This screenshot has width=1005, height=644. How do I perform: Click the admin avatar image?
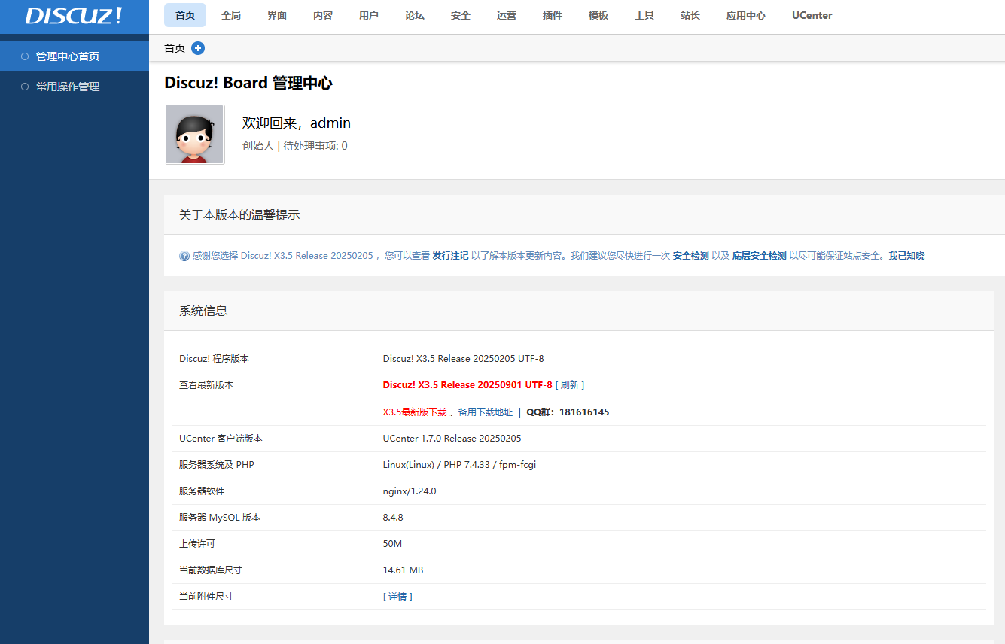tap(194, 134)
